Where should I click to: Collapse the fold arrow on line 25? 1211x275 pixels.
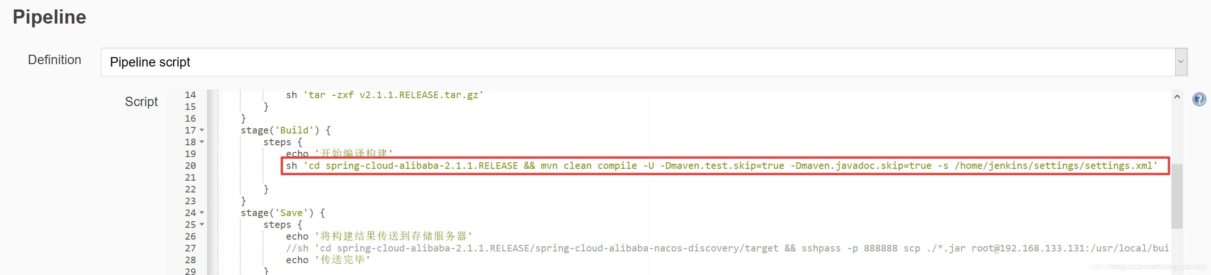pyautogui.click(x=202, y=225)
